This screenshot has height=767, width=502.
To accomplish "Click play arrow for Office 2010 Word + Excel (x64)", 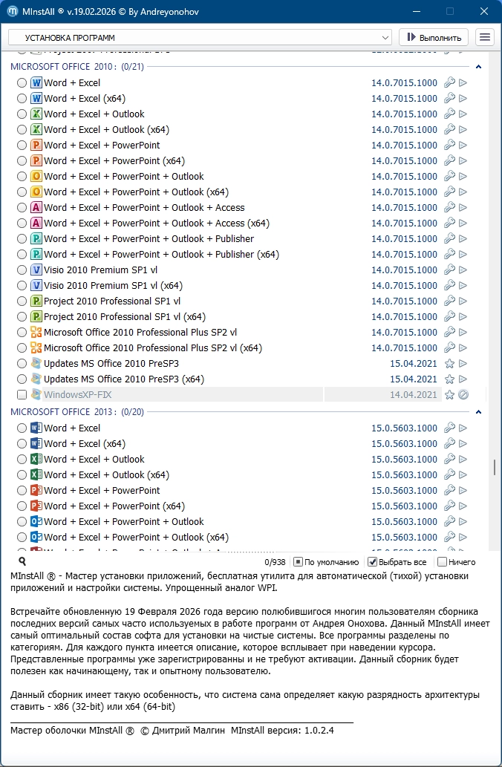I will pos(463,98).
